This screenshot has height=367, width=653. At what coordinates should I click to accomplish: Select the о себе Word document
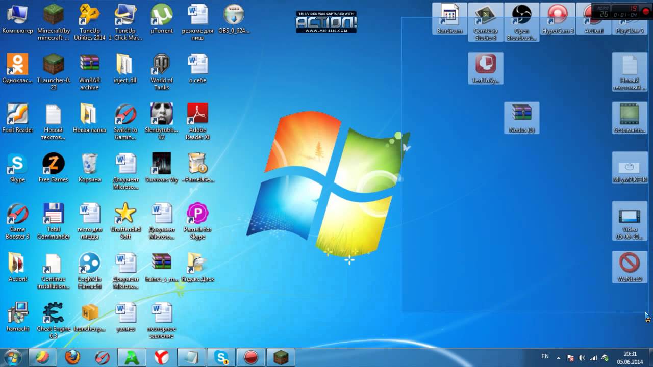click(x=197, y=68)
